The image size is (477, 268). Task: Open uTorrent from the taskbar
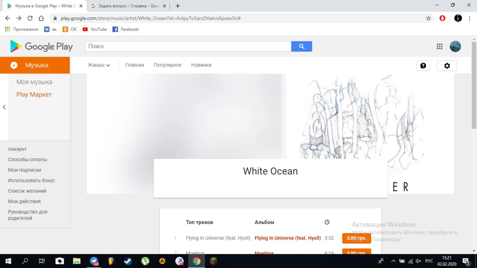click(145, 261)
